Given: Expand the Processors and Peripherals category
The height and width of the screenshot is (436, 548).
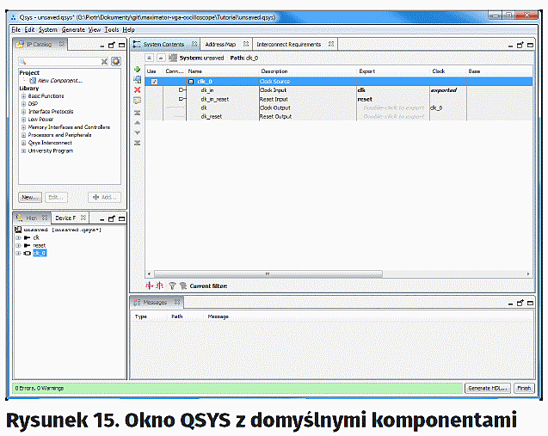Looking at the screenshot, I should [23, 135].
